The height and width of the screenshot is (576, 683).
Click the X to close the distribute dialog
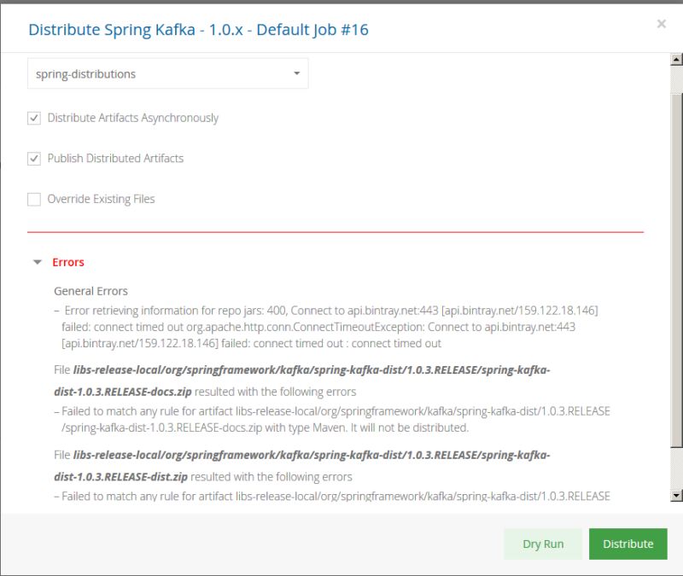tap(662, 24)
